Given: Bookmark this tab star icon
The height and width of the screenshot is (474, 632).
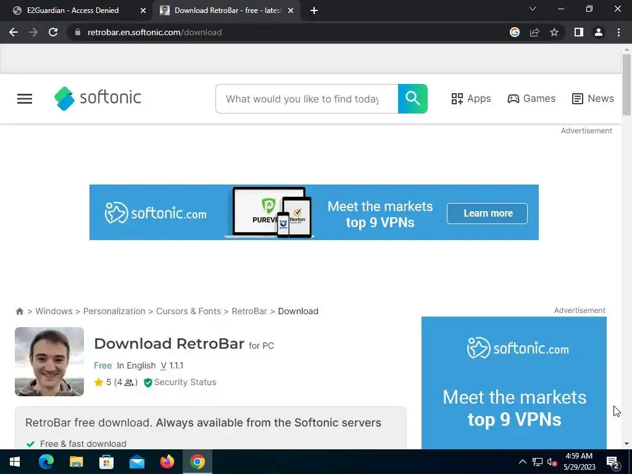Looking at the screenshot, I should click(x=554, y=32).
